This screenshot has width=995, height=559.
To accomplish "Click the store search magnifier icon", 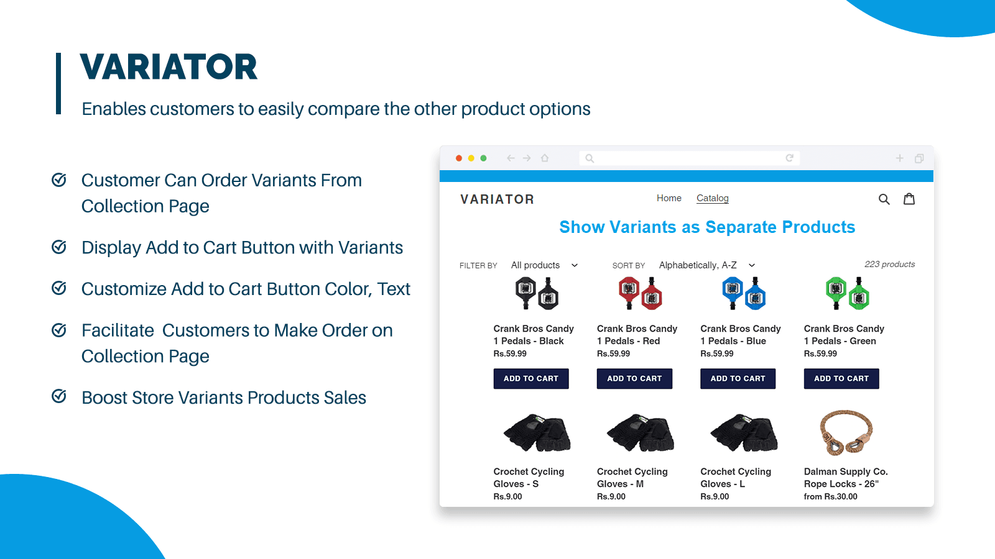I will pyautogui.click(x=884, y=199).
